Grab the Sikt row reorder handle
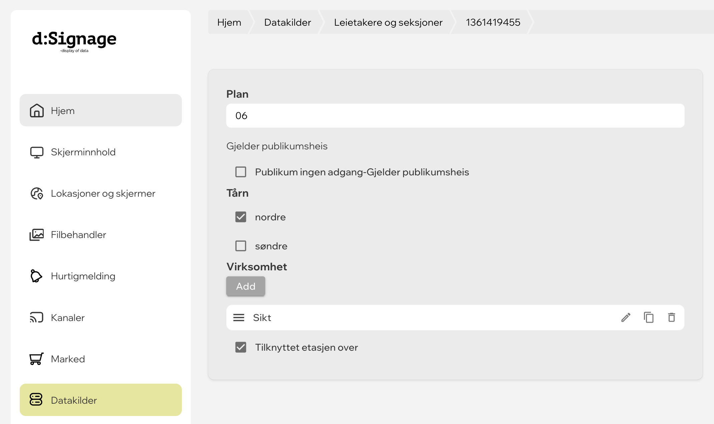This screenshot has height=424, width=714. (239, 317)
